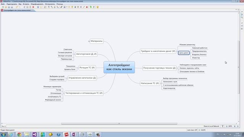244x137 pixels.
Task: Click the Open folder toolbar icon
Action: coord(6,7)
